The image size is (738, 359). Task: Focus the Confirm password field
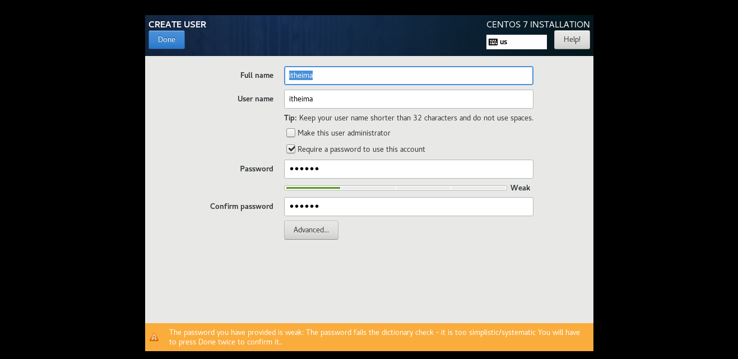click(x=409, y=207)
